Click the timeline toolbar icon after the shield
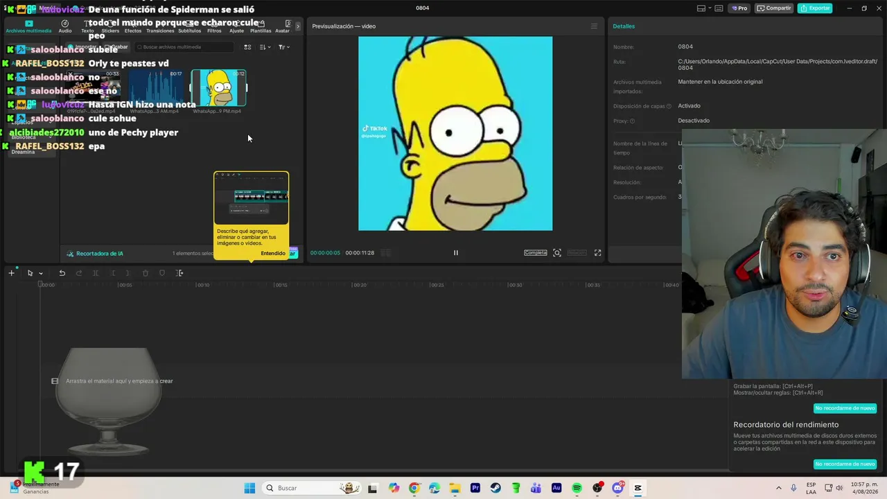 pos(180,273)
